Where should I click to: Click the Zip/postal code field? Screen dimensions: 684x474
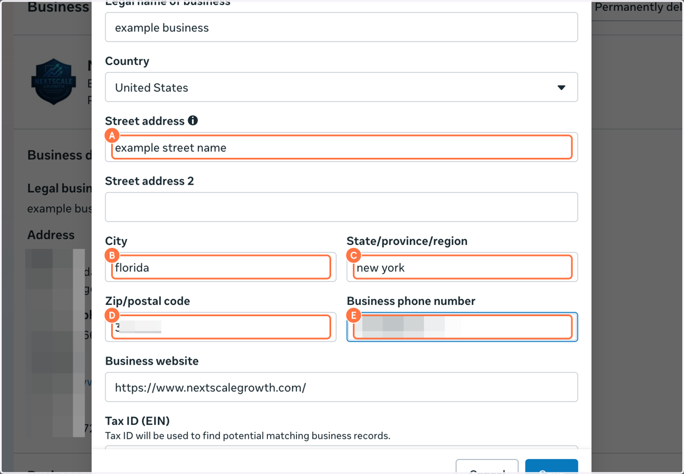[221, 327]
